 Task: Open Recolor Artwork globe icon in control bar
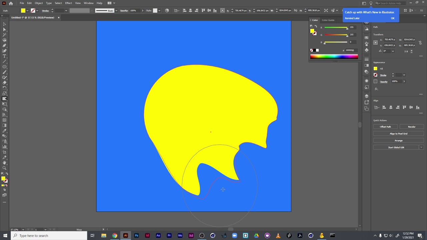(167, 10)
